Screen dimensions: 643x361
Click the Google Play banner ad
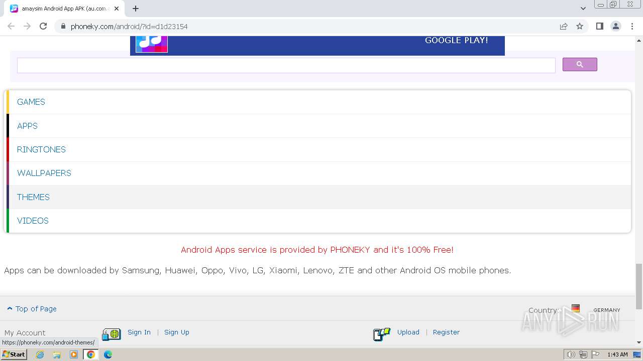317,45
